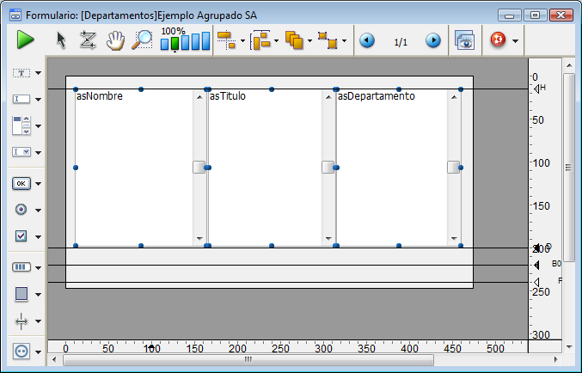Go to the previous form page
The image size is (582, 373).
click(x=367, y=41)
